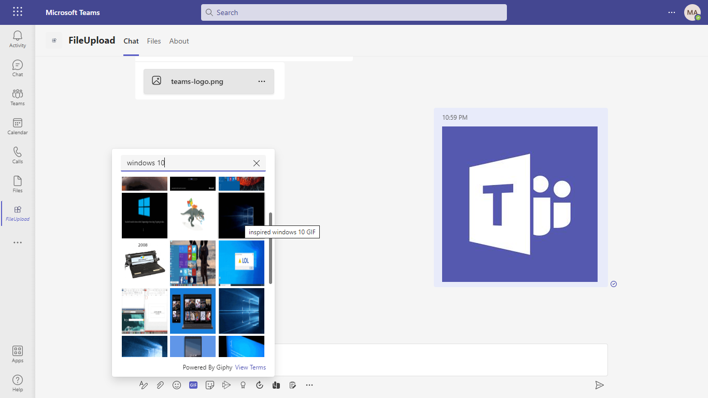Switch to the Files tab
This screenshot has width=708, height=398.
pyautogui.click(x=154, y=41)
